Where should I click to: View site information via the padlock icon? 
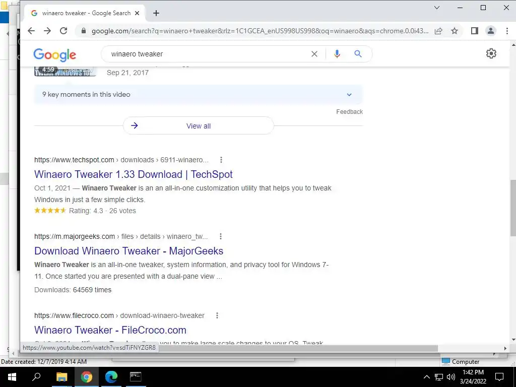click(84, 31)
